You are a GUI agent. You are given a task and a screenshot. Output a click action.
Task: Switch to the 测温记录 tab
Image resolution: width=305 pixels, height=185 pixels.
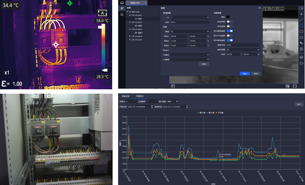[x=126, y=96]
